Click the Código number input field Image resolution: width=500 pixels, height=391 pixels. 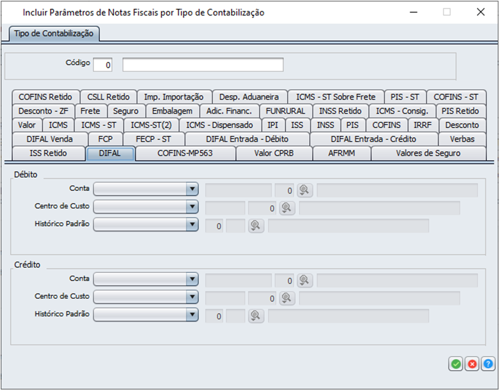103,64
